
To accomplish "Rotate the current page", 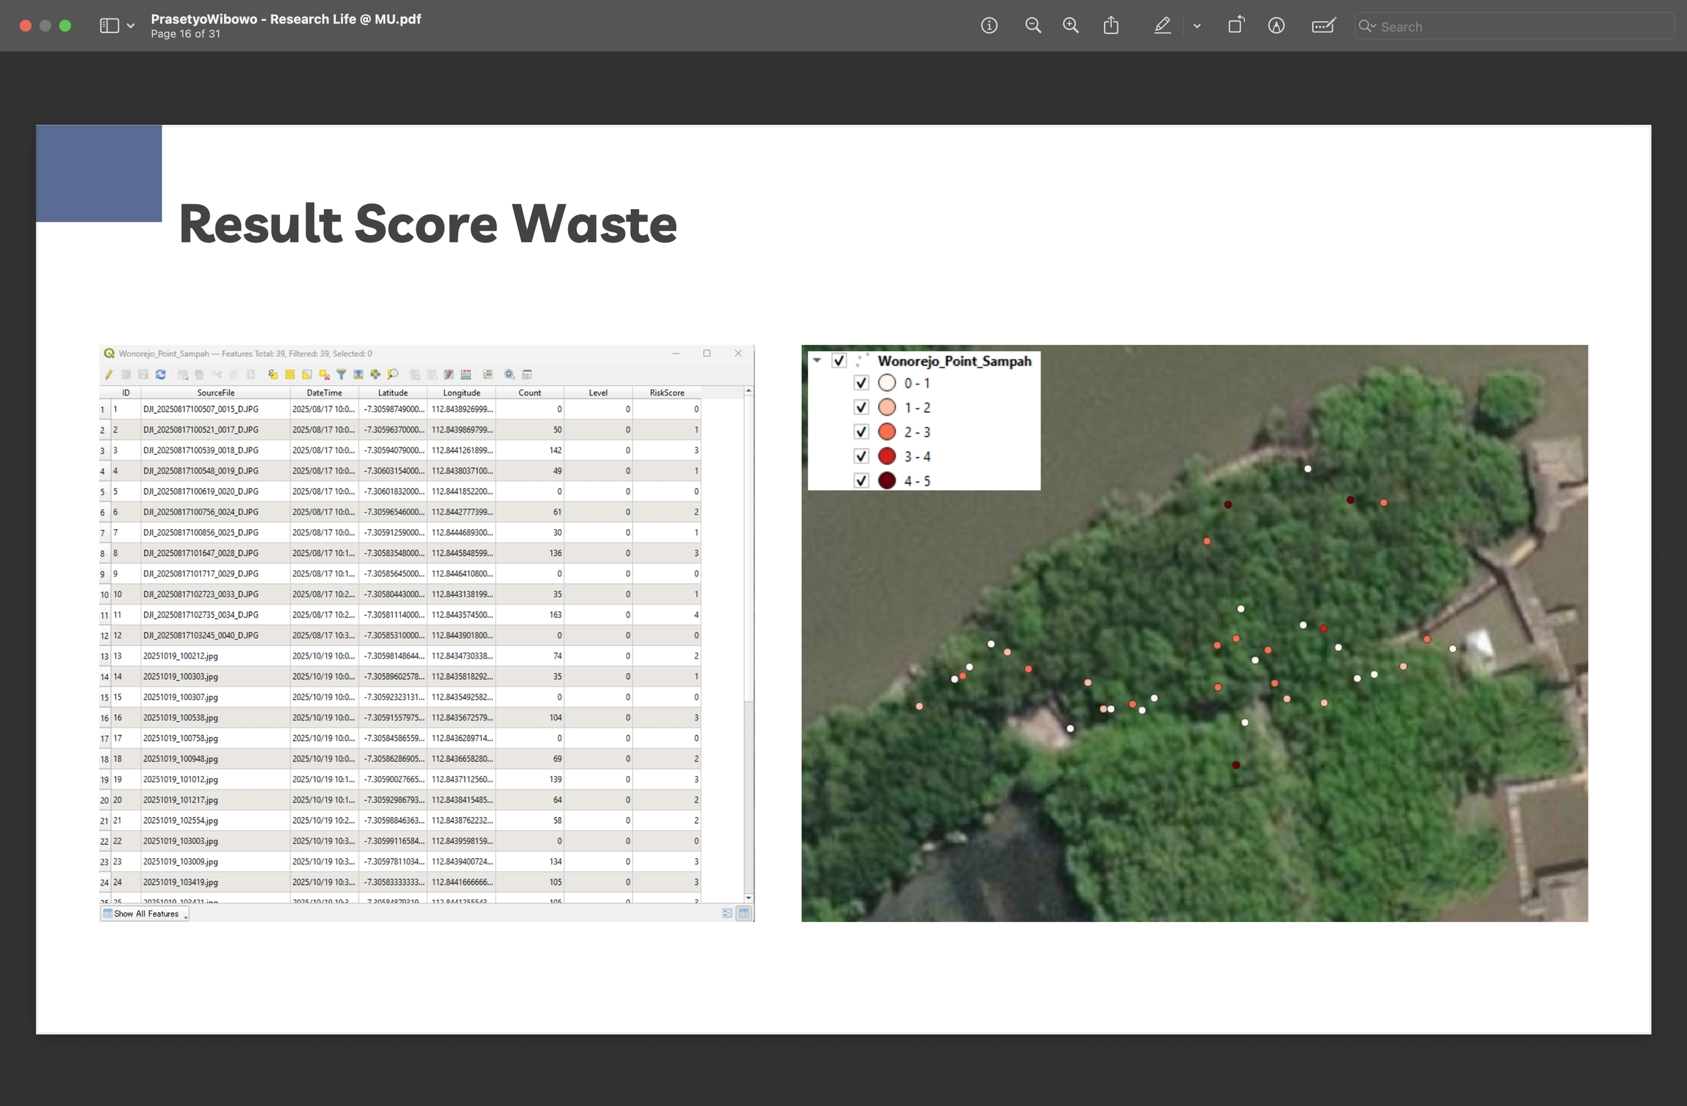I will (x=1236, y=26).
